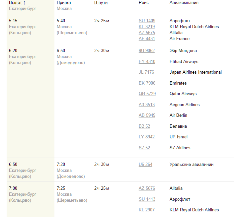
Task: Open flight B2 52 details
Action: [x=144, y=126]
